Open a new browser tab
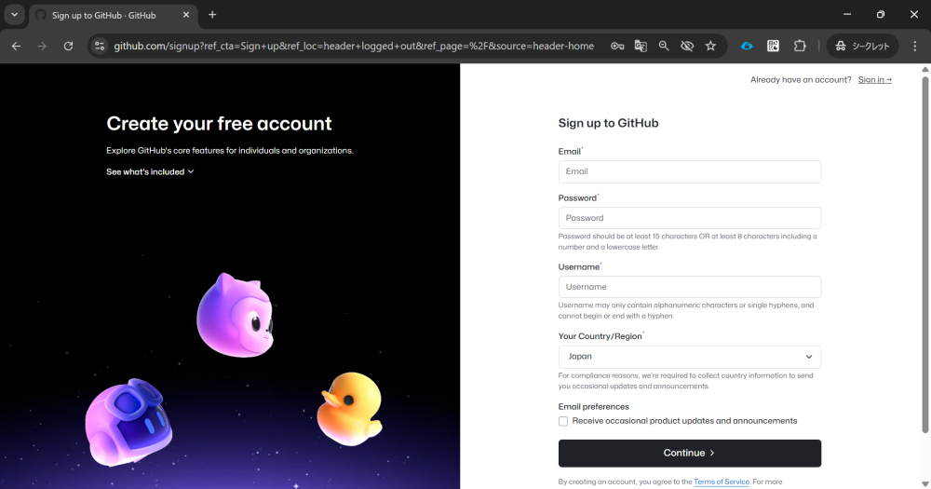This screenshot has height=489, width=931. tap(212, 15)
